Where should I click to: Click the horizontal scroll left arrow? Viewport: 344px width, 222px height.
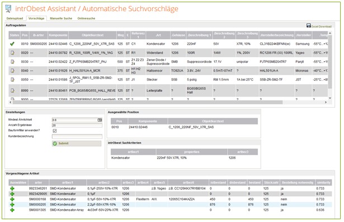click(11, 102)
